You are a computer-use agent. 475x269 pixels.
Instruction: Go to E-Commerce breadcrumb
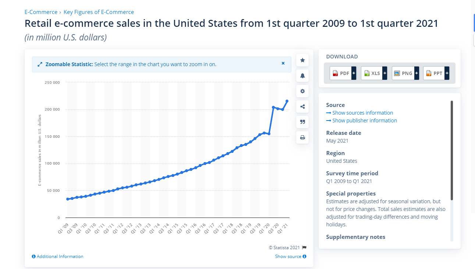[41, 12]
